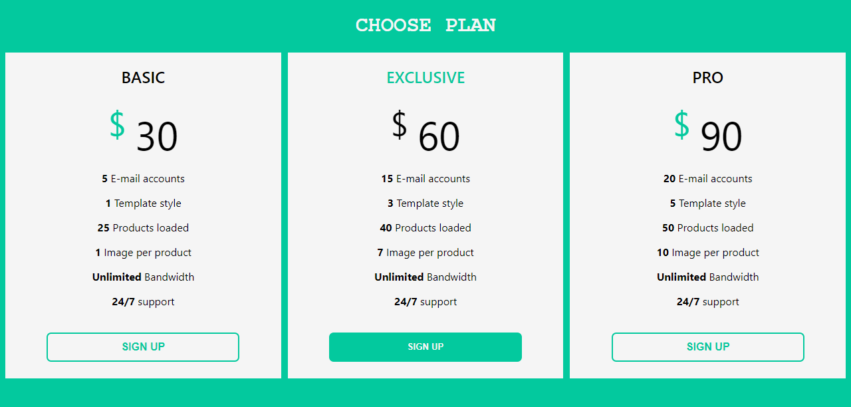Select the PRO plan title
Screen dimensions: 851x407
[707, 77]
